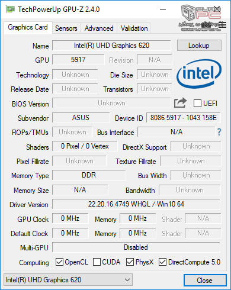Click the GPU-Z app icon in title bar

pyautogui.click(x=10, y=9)
